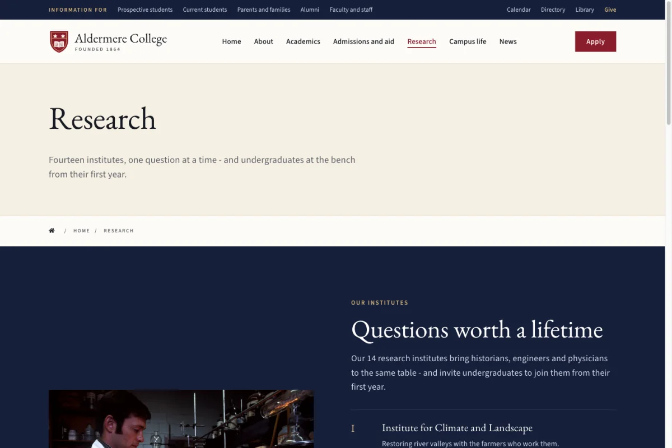Image resolution: width=672 pixels, height=448 pixels.
Task: Click the 'OUR INSTITUTES' label
Action: (x=380, y=303)
